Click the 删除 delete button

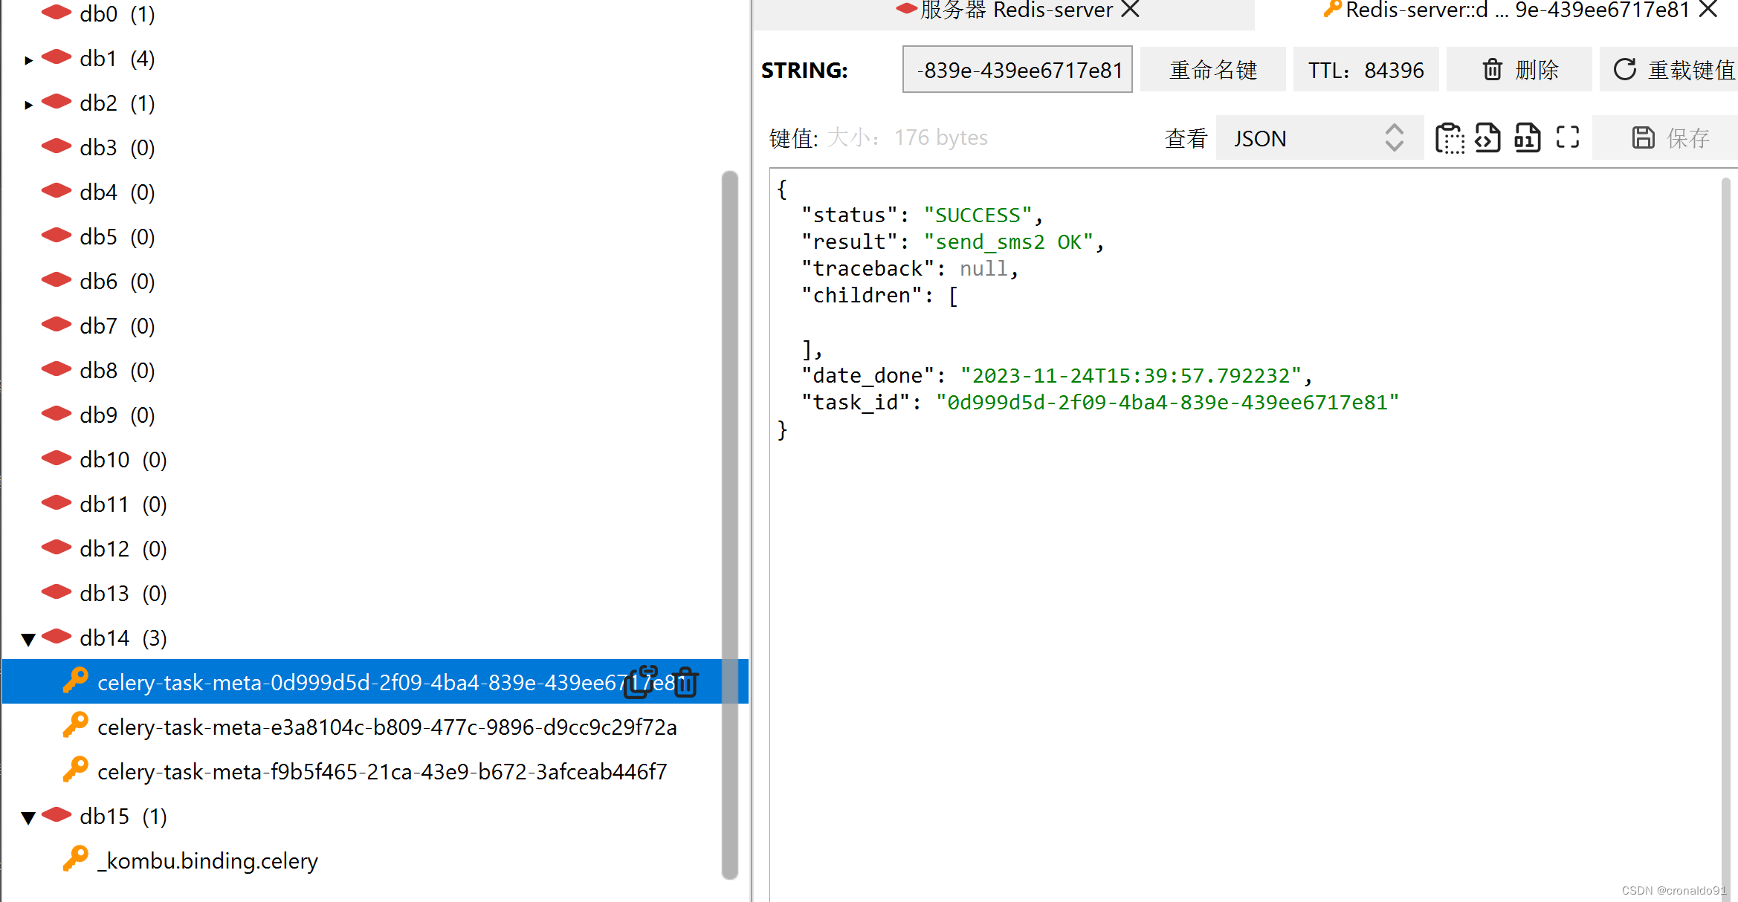(1519, 70)
